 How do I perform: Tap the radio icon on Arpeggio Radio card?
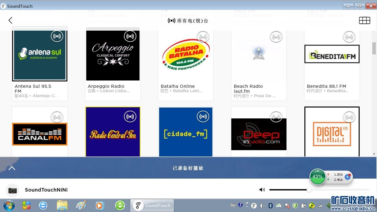(x=130, y=36)
